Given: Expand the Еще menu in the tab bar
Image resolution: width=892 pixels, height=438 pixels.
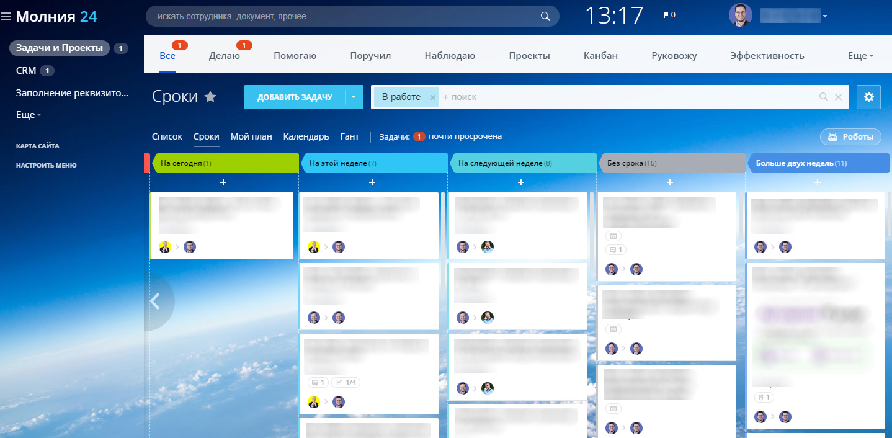Looking at the screenshot, I should [x=860, y=56].
